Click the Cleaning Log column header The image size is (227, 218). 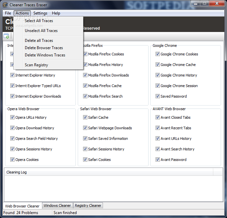[109, 172]
